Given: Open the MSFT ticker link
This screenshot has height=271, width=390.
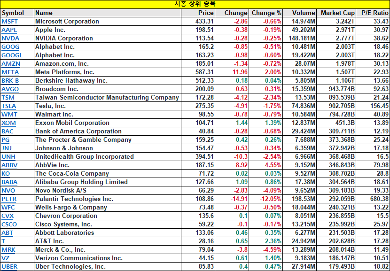Looking at the screenshot, I should tap(10, 22).
